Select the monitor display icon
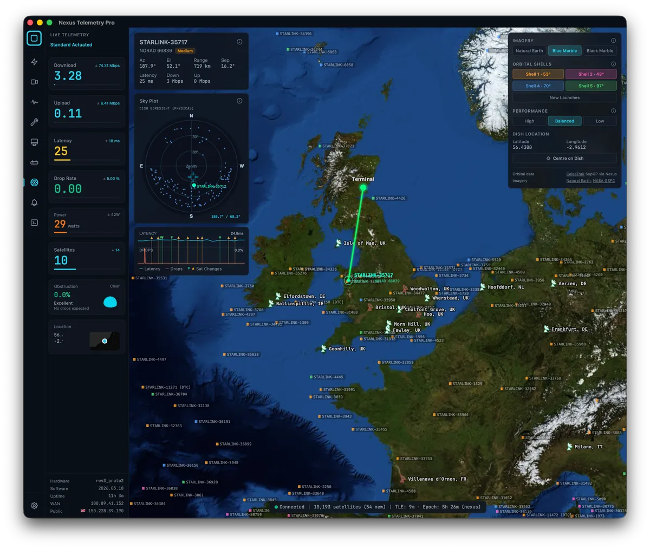The height and width of the screenshot is (549, 650). 34,141
